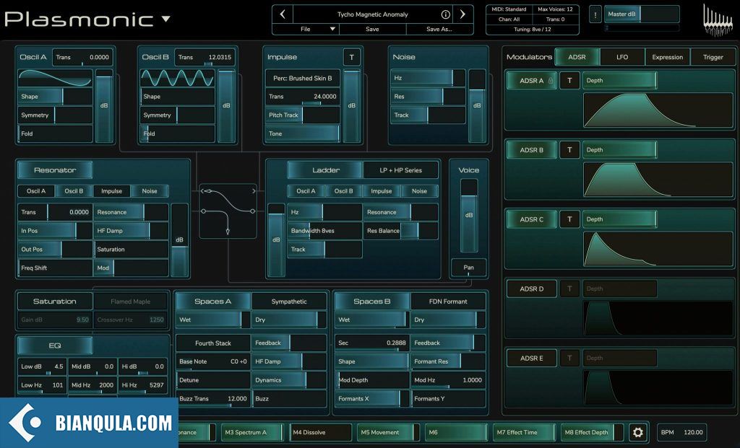Select the ADSR C modulator button

click(x=531, y=219)
